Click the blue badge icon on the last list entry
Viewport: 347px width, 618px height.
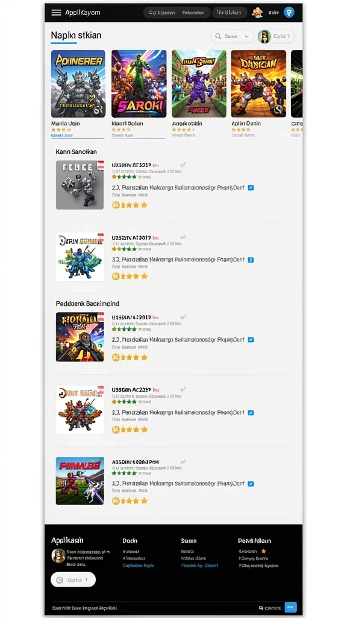point(251,483)
